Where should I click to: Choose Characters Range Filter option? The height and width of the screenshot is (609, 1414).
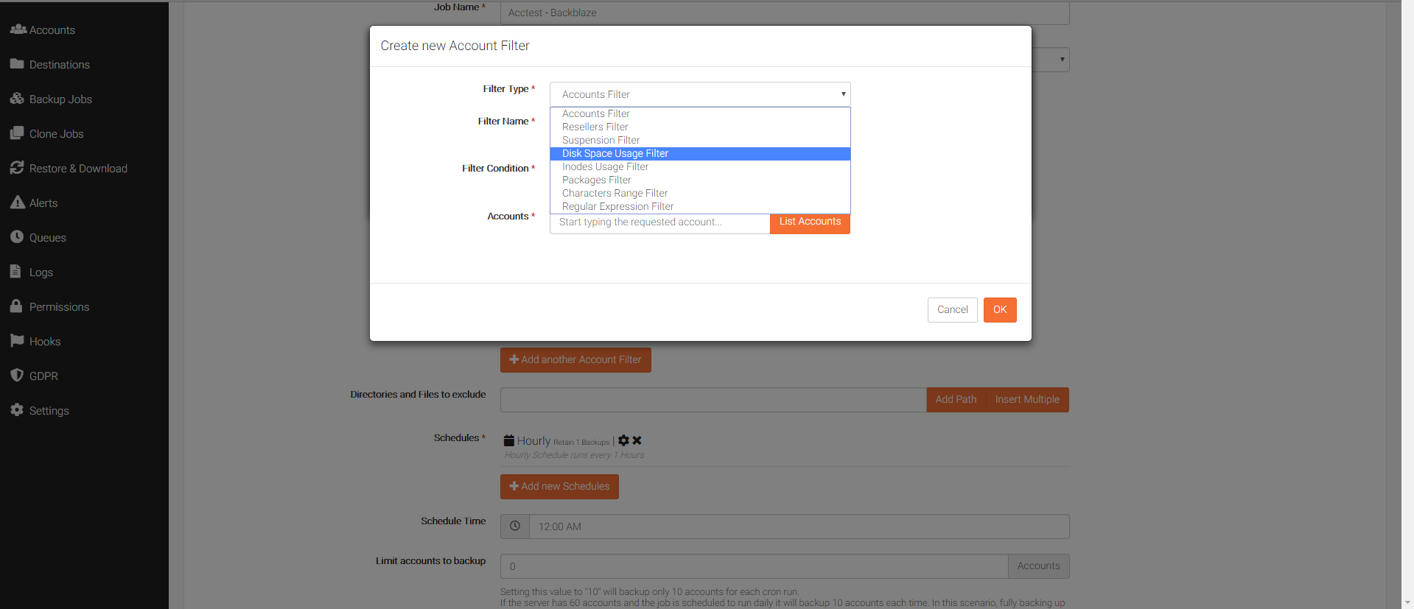pos(700,194)
